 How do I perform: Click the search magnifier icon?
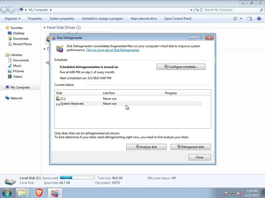tap(261, 10)
